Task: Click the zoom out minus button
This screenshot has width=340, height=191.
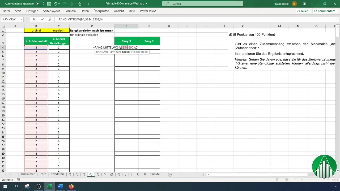Action: pos(302,180)
